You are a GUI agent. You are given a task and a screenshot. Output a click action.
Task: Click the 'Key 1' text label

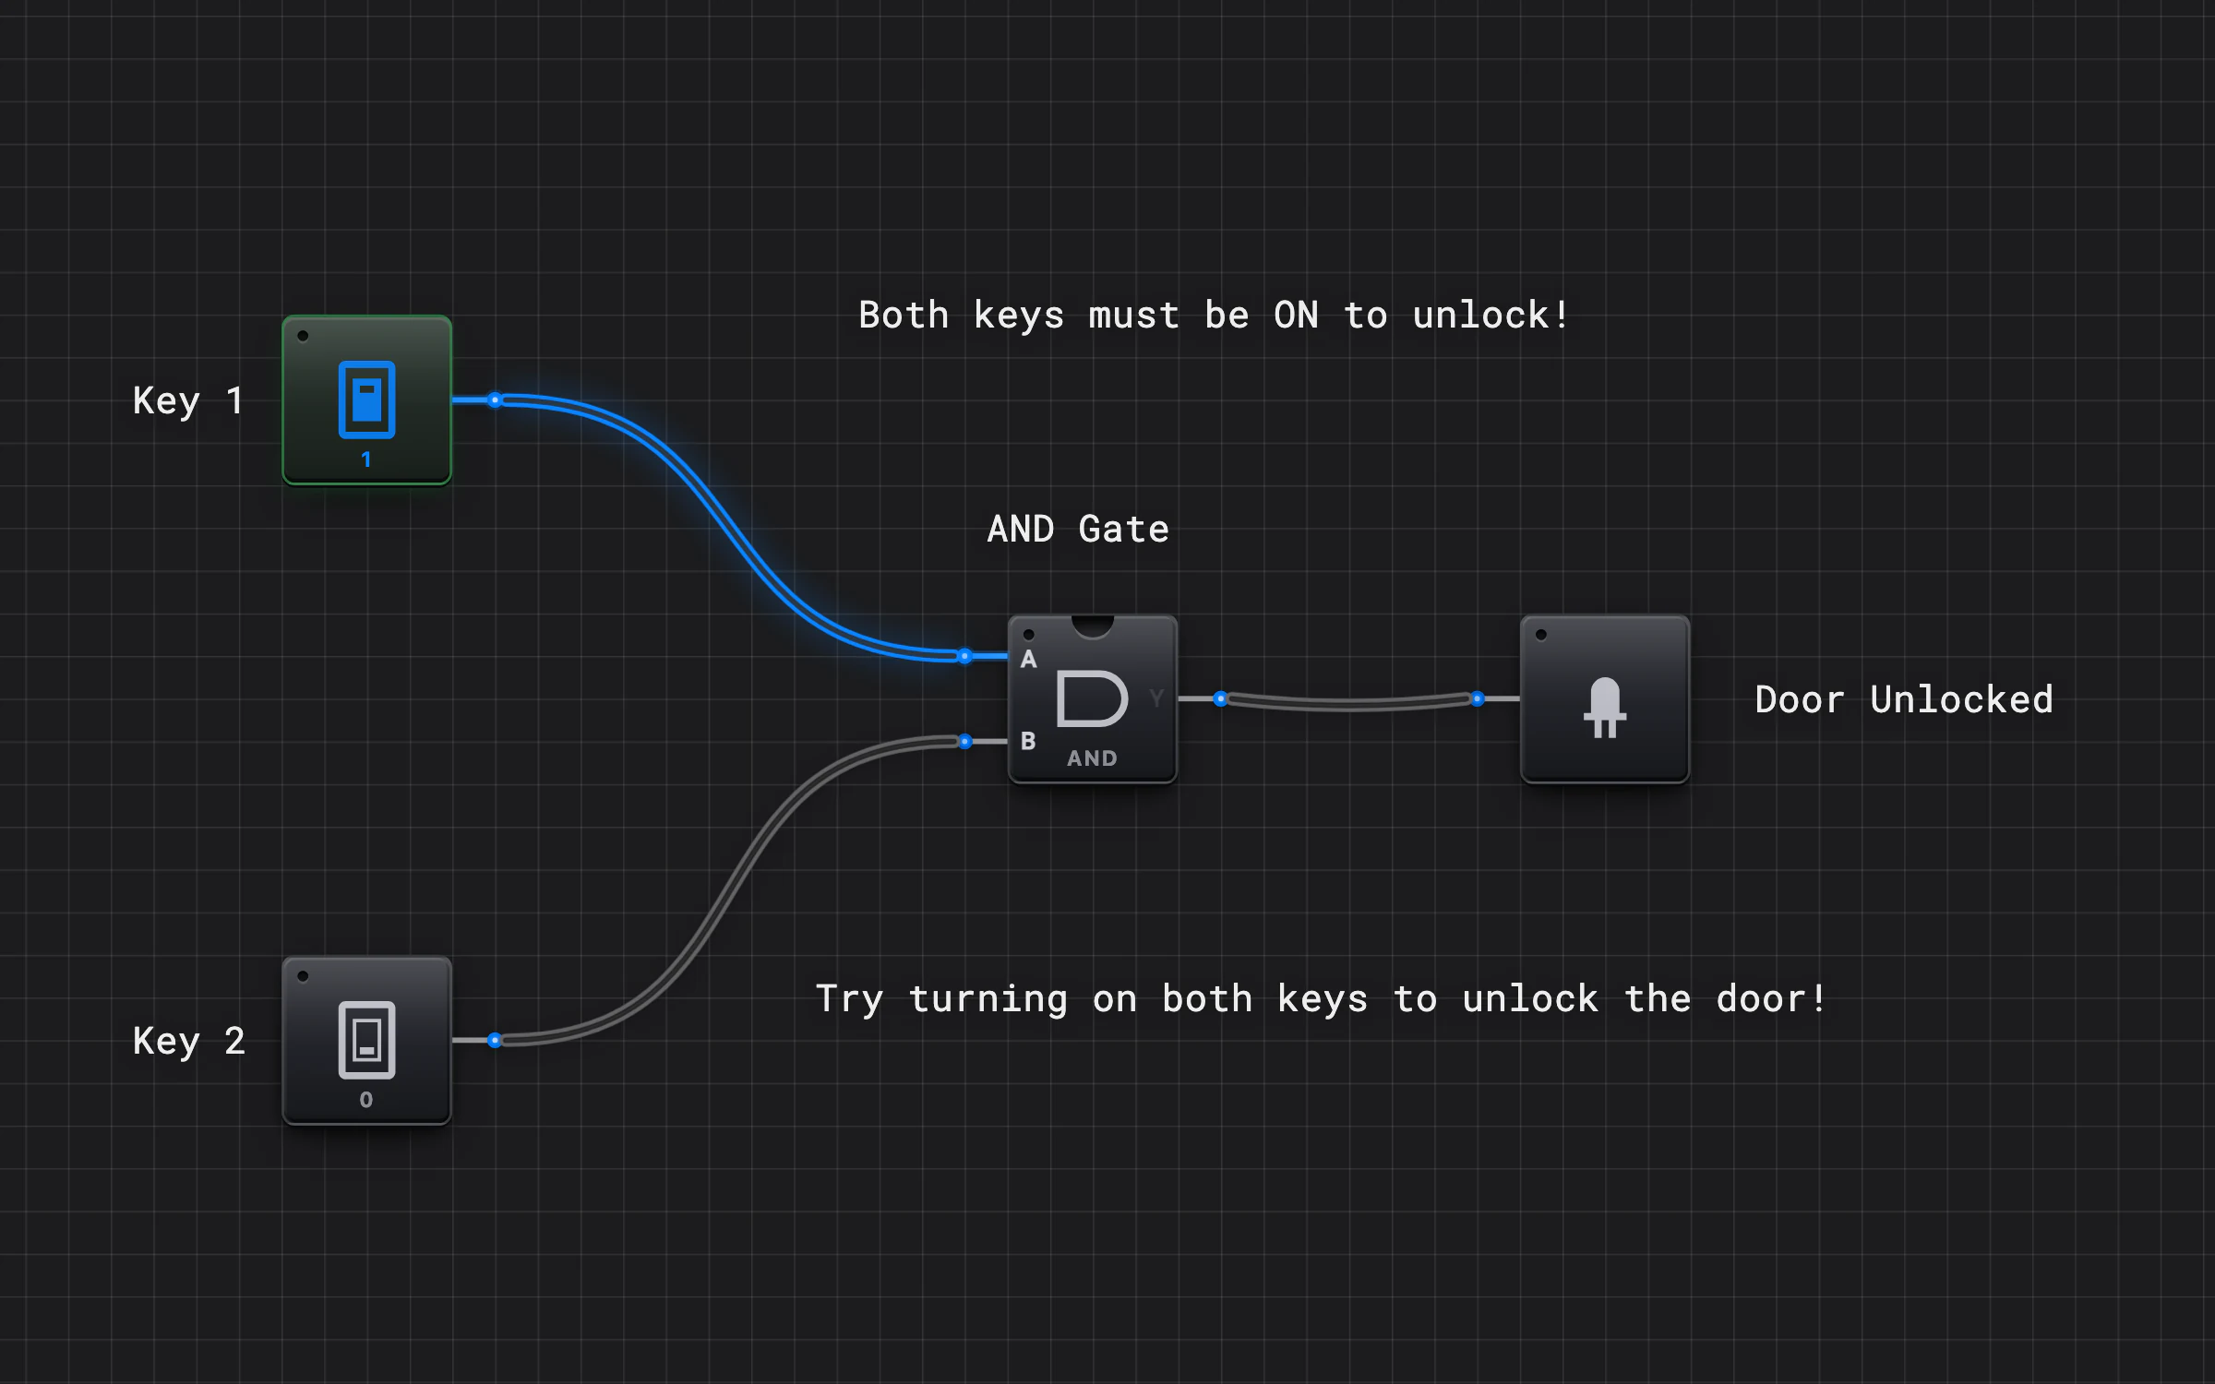pos(188,400)
